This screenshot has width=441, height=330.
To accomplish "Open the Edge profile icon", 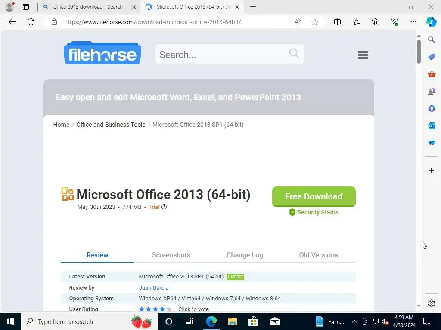I will coord(10,7).
